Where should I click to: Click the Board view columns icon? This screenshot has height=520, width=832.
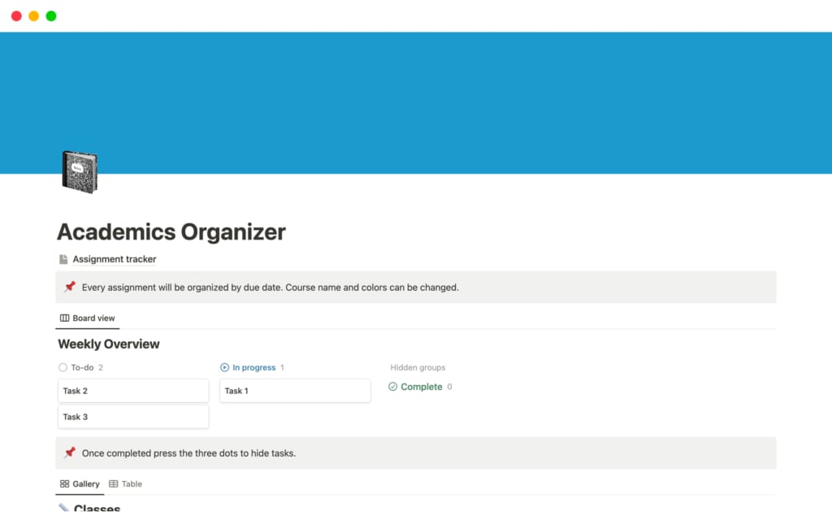pos(65,318)
